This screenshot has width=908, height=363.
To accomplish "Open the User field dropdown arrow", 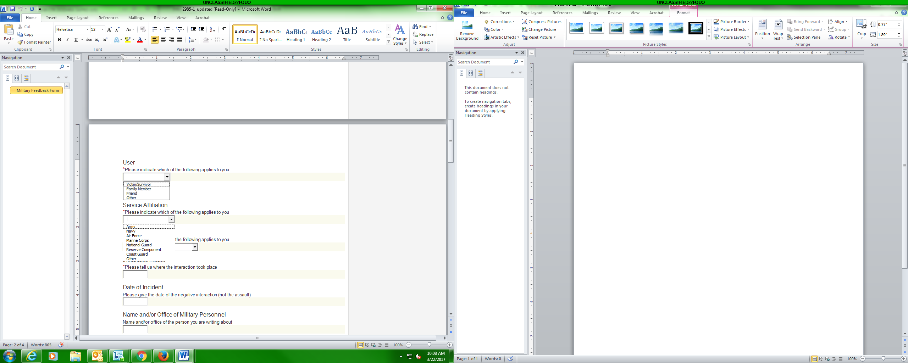I will (167, 177).
